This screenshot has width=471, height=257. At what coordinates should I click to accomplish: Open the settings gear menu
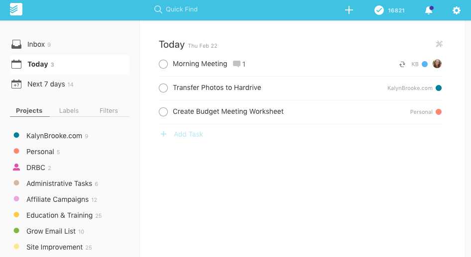[456, 10]
